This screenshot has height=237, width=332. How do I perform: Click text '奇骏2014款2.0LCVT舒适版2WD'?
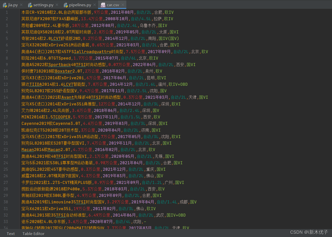[x=51, y=38]
